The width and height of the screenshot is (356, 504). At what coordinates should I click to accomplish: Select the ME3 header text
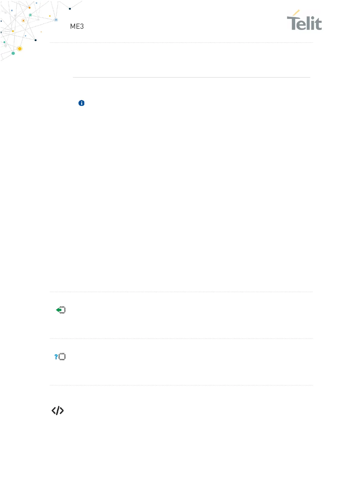pyautogui.click(x=77, y=26)
